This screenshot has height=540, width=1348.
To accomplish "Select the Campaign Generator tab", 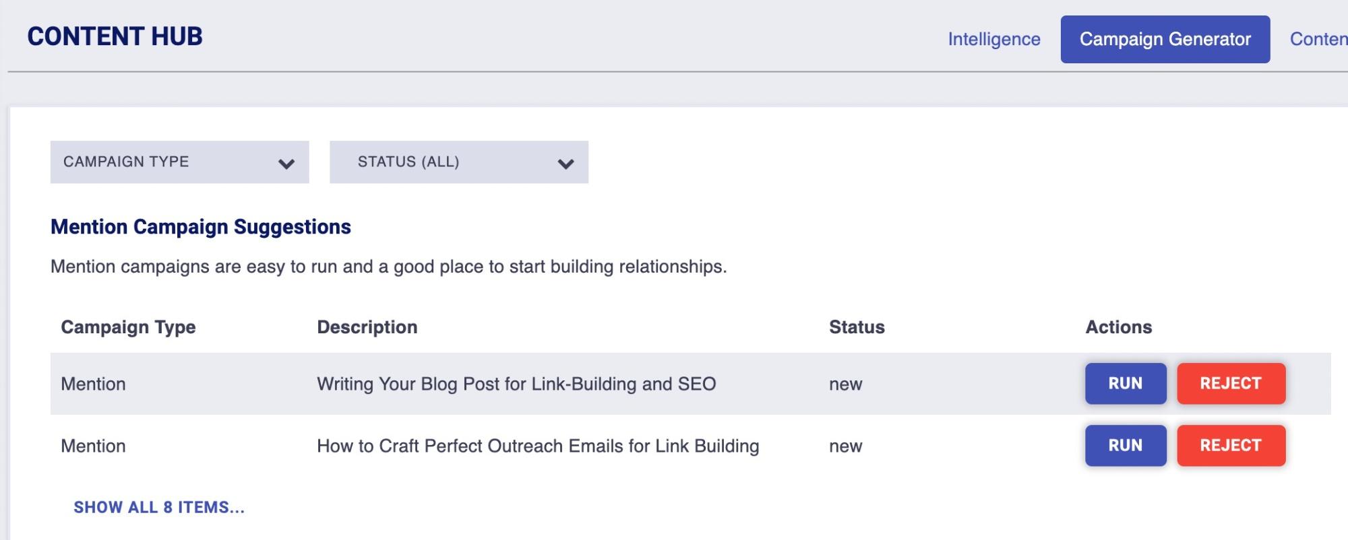I will pos(1165,39).
